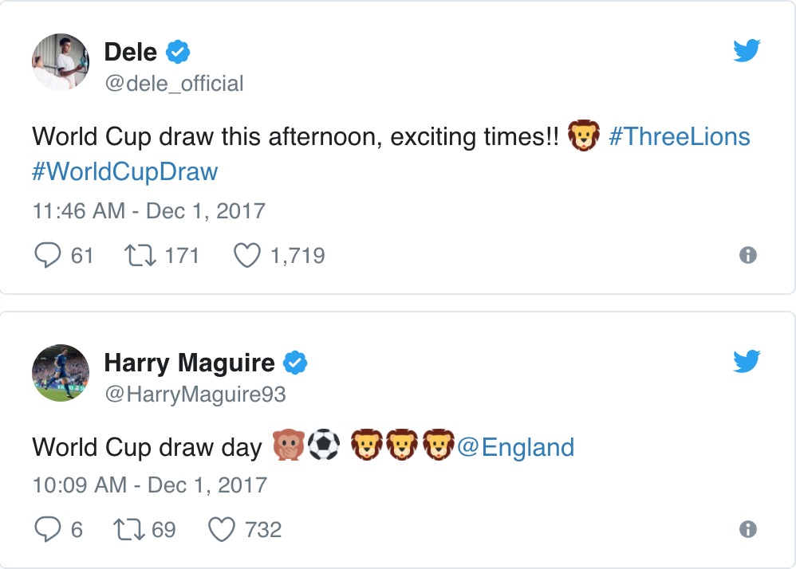
Task: Open the info icon on Harry Maguire's tweet
Action: (x=748, y=529)
